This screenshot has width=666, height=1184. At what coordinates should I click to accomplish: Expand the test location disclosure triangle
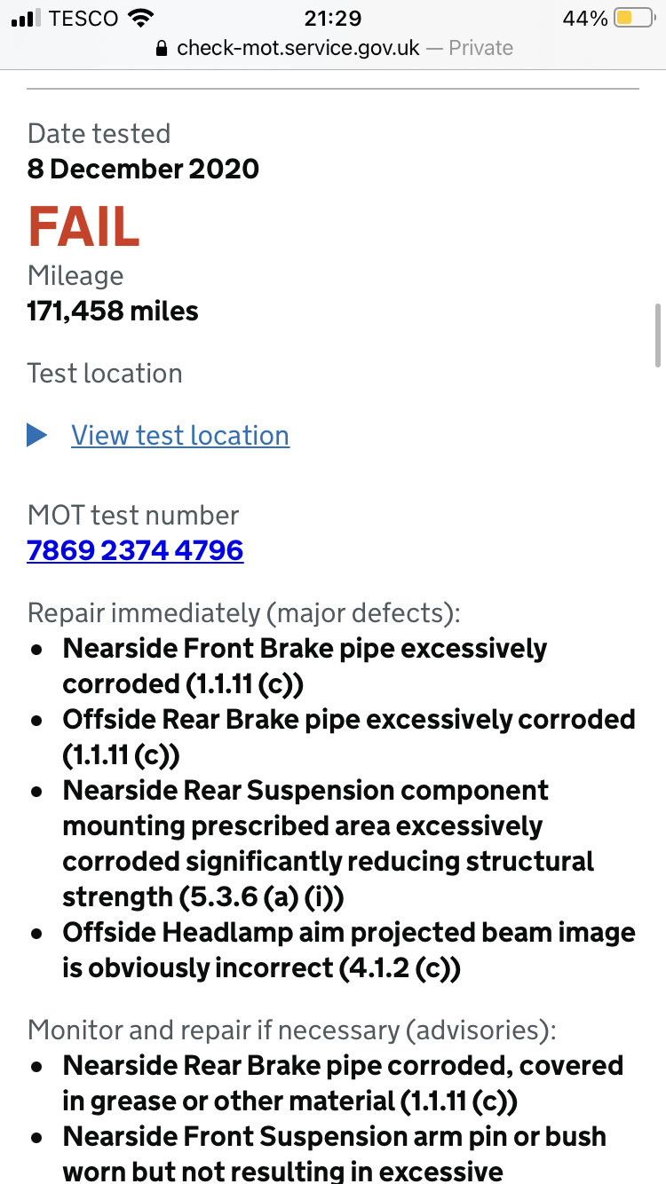click(37, 435)
